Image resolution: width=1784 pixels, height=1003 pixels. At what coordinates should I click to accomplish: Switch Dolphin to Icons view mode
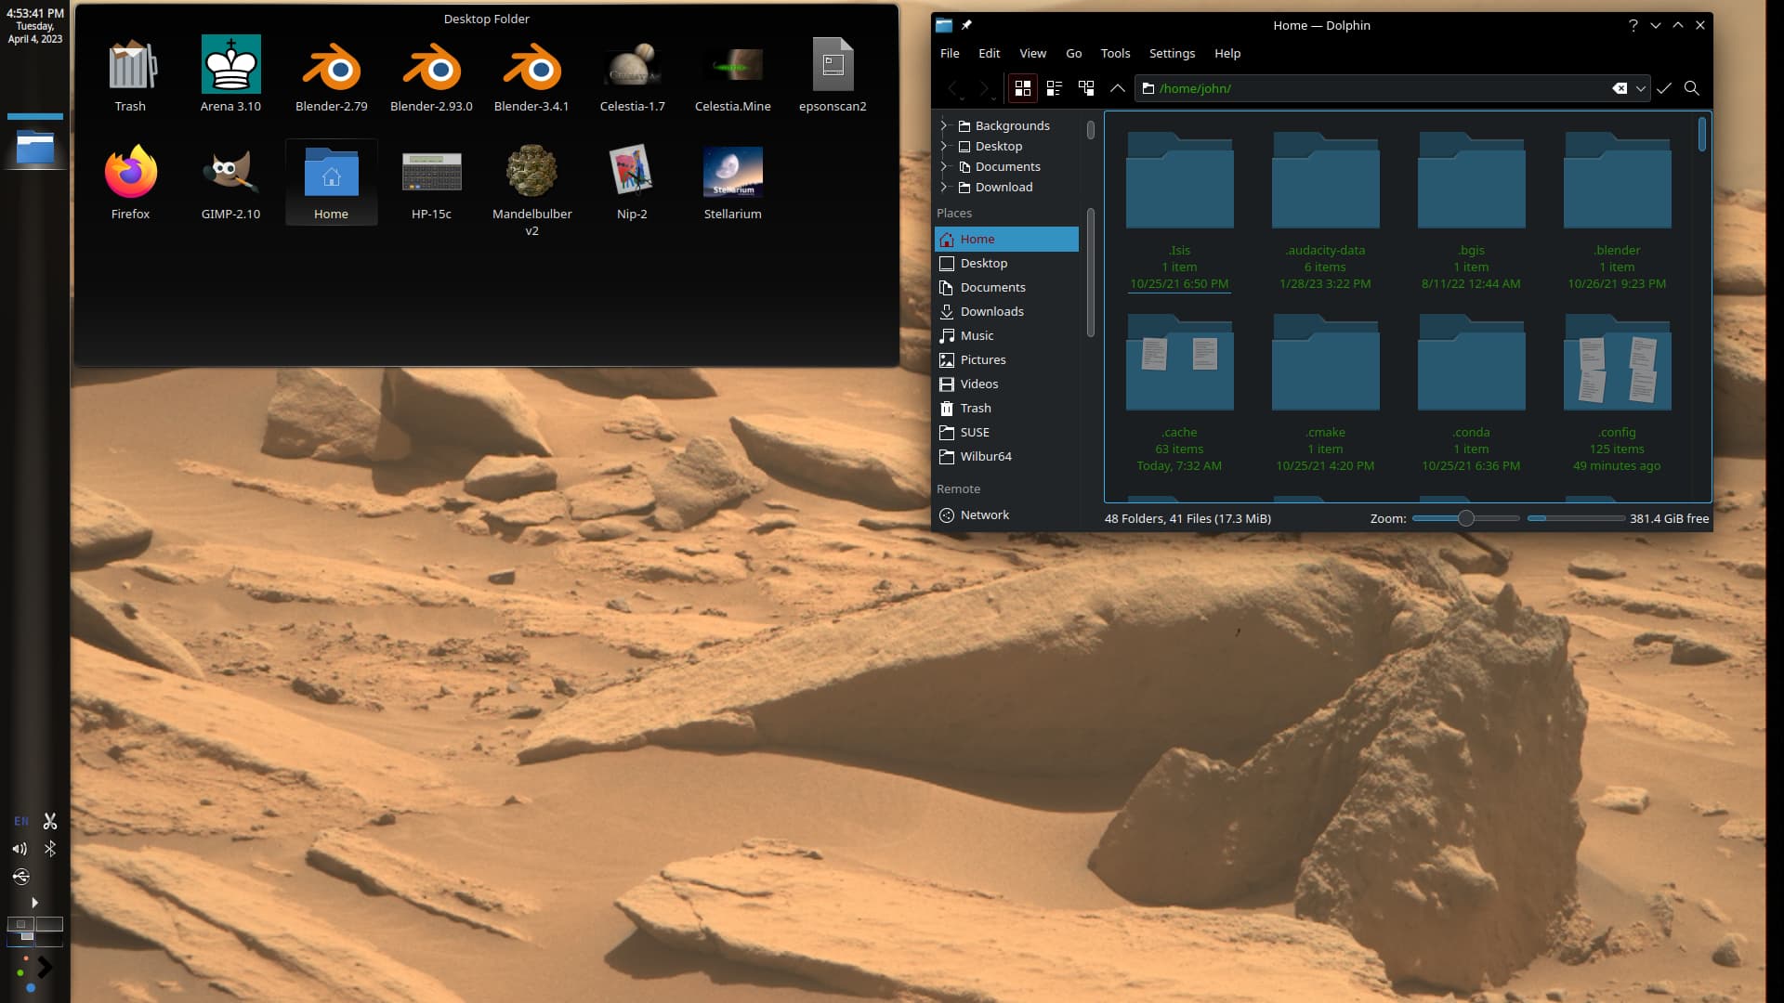click(x=1022, y=88)
